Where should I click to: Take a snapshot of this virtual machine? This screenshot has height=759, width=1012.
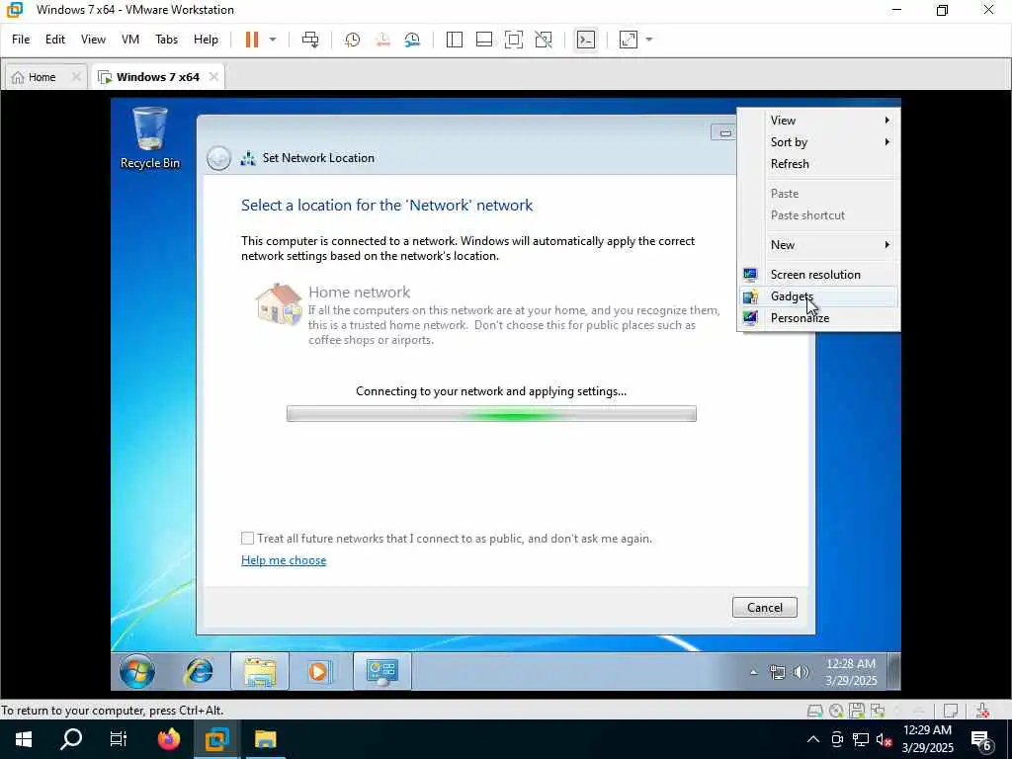[352, 40]
